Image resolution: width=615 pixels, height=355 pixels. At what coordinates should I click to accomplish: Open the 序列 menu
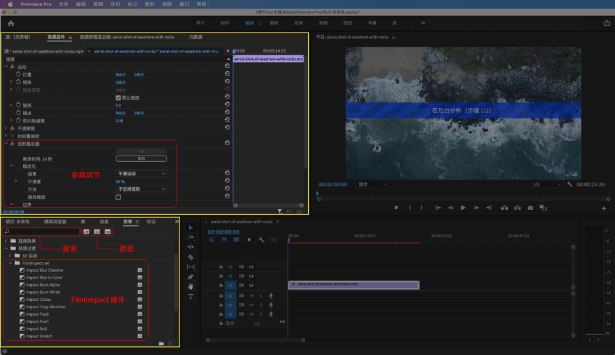(116, 4)
